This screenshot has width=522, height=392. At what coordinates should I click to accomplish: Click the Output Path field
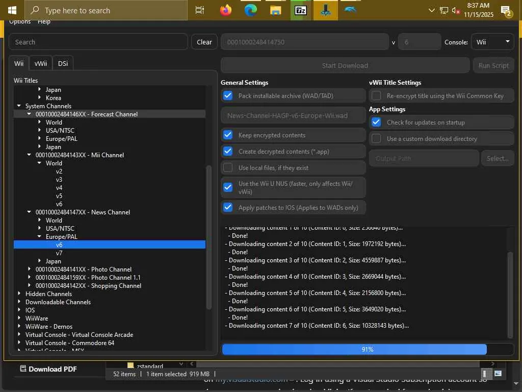click(x=424, y=158)
